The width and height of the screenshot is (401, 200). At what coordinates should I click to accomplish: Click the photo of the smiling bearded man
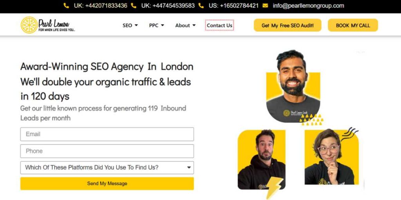[x=293, y=86]
